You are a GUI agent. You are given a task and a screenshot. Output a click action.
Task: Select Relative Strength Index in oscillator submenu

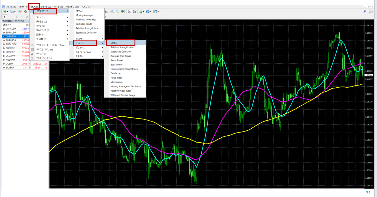122,47
